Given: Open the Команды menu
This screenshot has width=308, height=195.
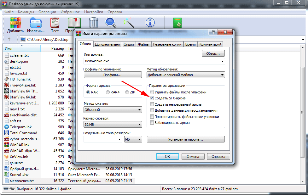Looking at the screenshot, I should 26,12.
